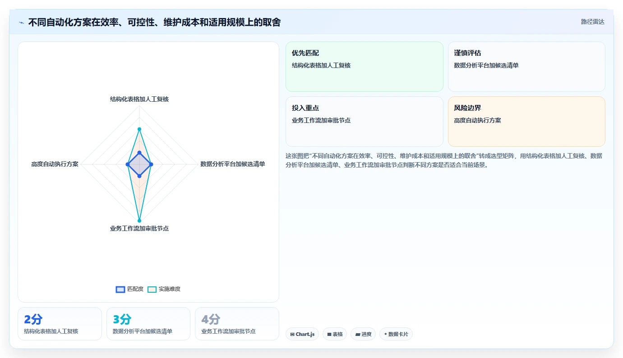
Task: Open the 谨慎评估 card
Action: (526, 67)
